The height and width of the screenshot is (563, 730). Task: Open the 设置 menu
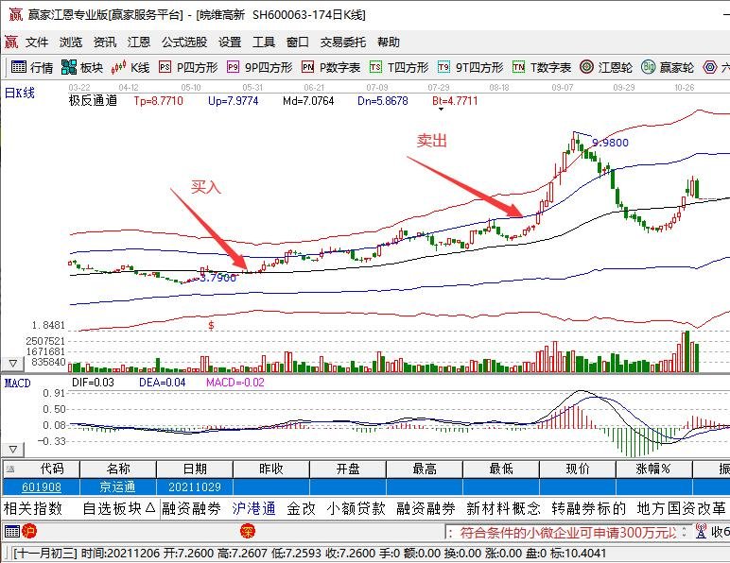coord(230,43)
